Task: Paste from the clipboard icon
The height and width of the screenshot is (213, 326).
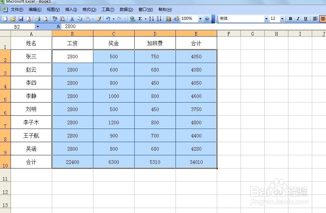Action: click(x=87, y=19)
